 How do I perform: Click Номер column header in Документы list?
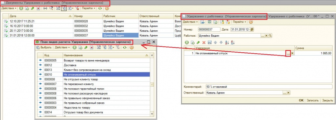[88, 16]
